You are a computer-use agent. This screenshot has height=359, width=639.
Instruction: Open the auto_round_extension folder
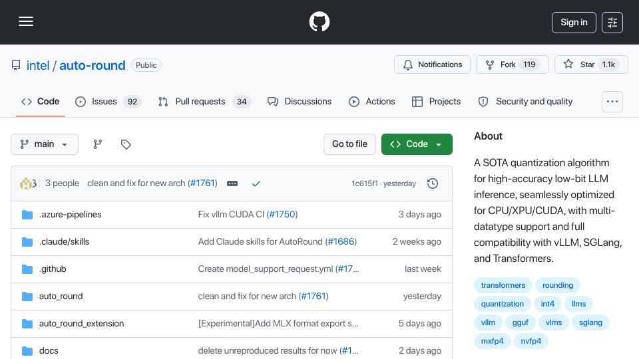click(x=81, y=324)
